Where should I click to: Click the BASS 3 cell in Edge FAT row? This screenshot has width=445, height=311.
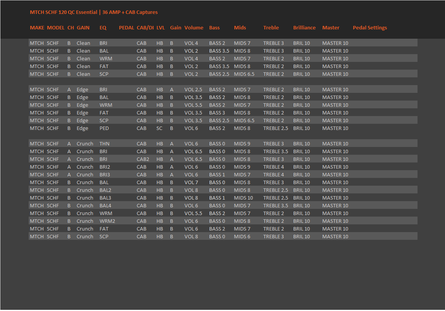pos(217,113)
